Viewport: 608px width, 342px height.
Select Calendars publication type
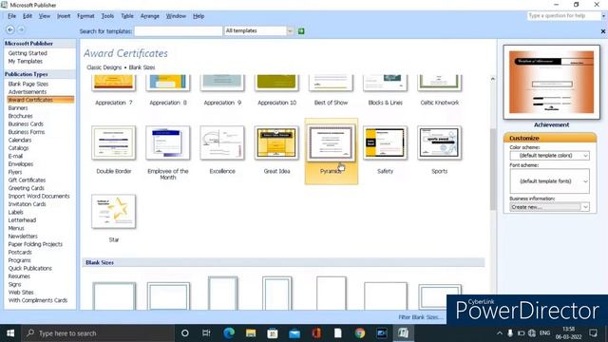click(x=19, y=140)
